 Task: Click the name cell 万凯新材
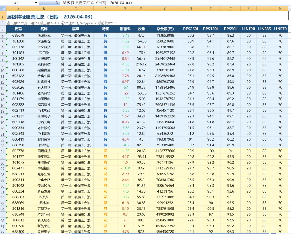point(44,209)
